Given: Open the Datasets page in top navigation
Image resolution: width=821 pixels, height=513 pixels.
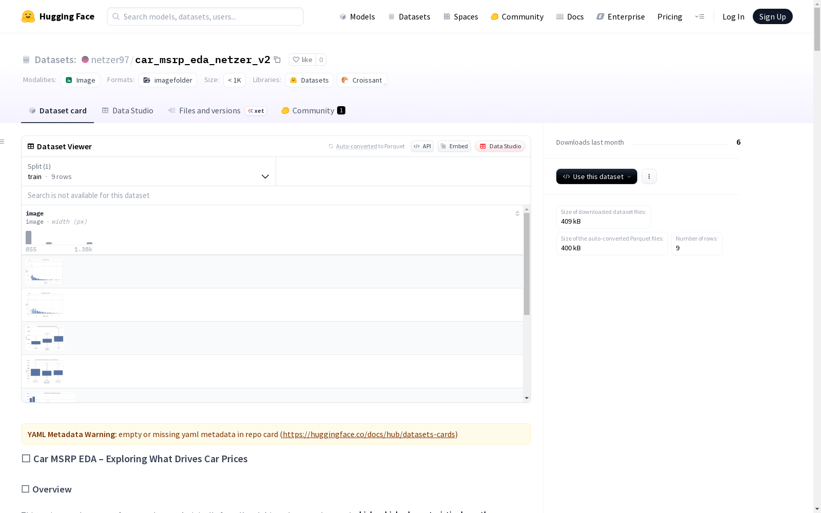Looking at the screenshot, I should point(409,16).
